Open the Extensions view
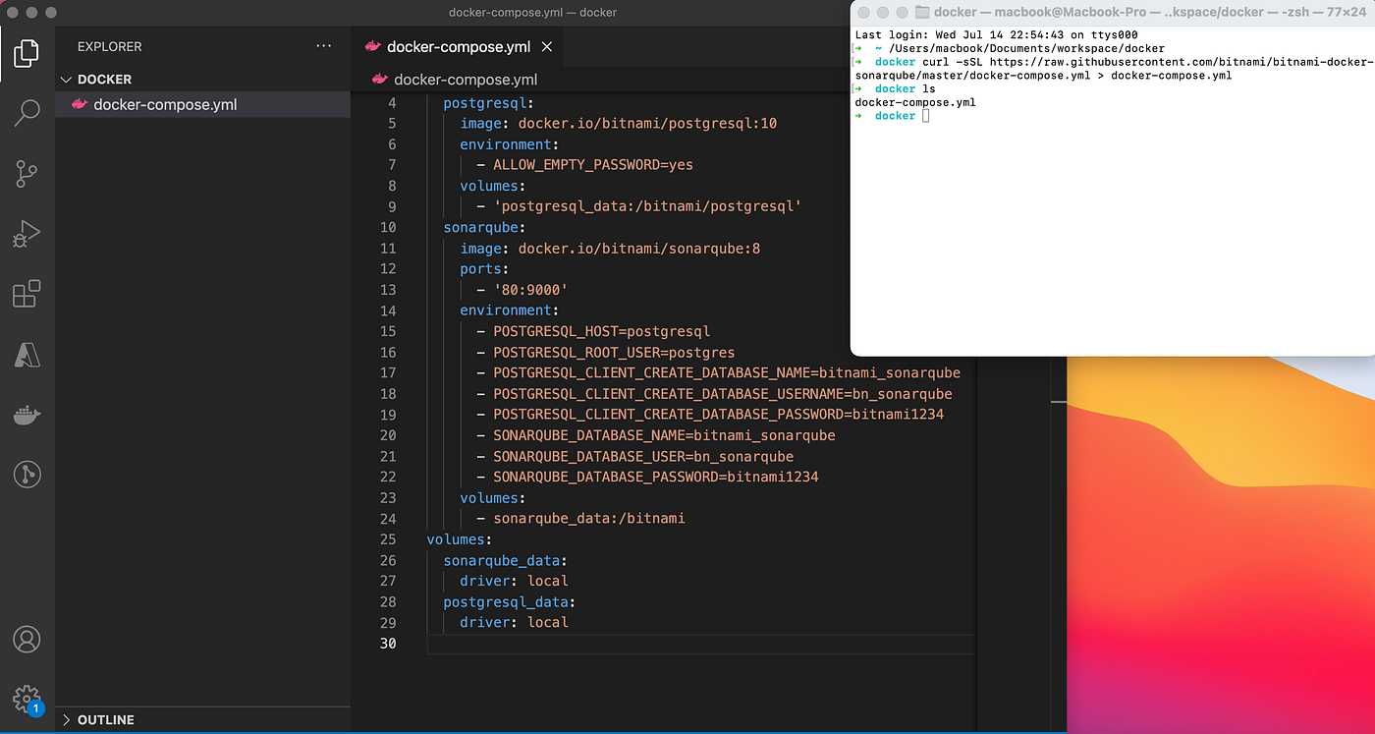This screenshot has width=1375, height=734. click(x=27, y=294)
